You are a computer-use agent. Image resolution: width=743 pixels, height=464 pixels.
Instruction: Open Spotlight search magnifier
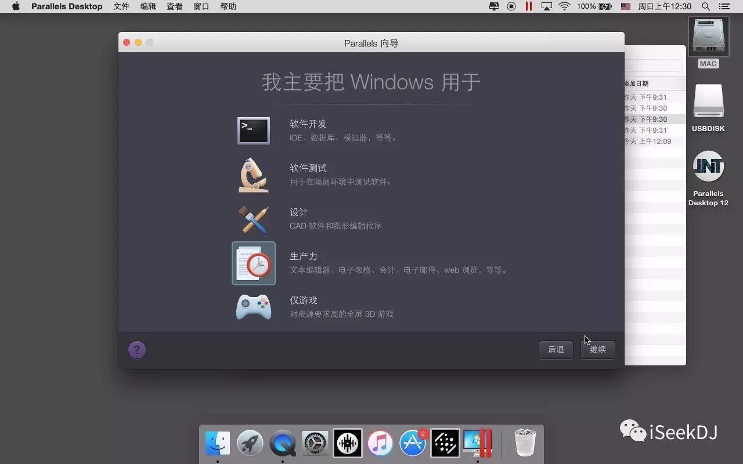pyautogui.click(x=706, y=6)
